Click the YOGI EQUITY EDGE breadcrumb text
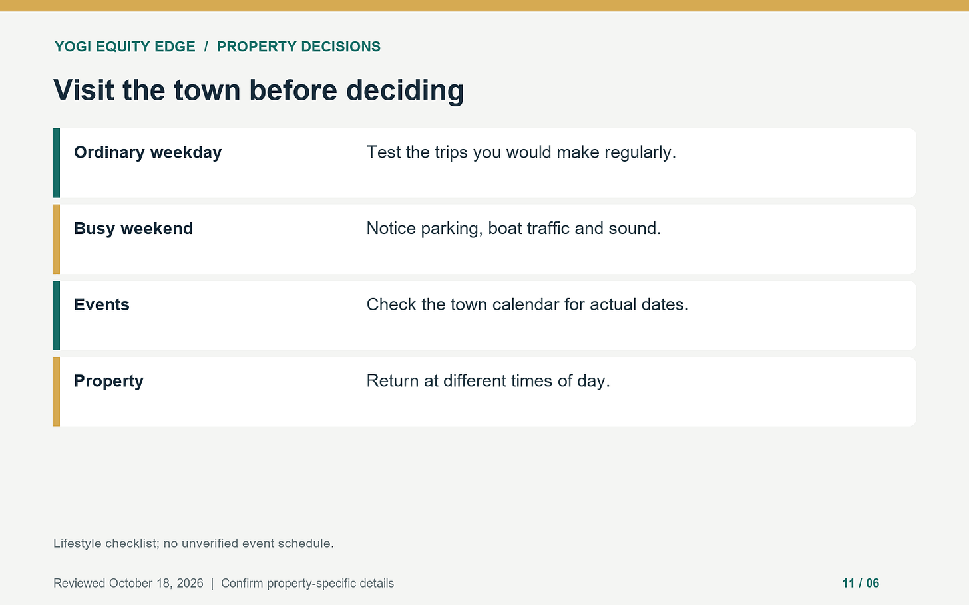The image size is (969, 605). click(125, 47)
